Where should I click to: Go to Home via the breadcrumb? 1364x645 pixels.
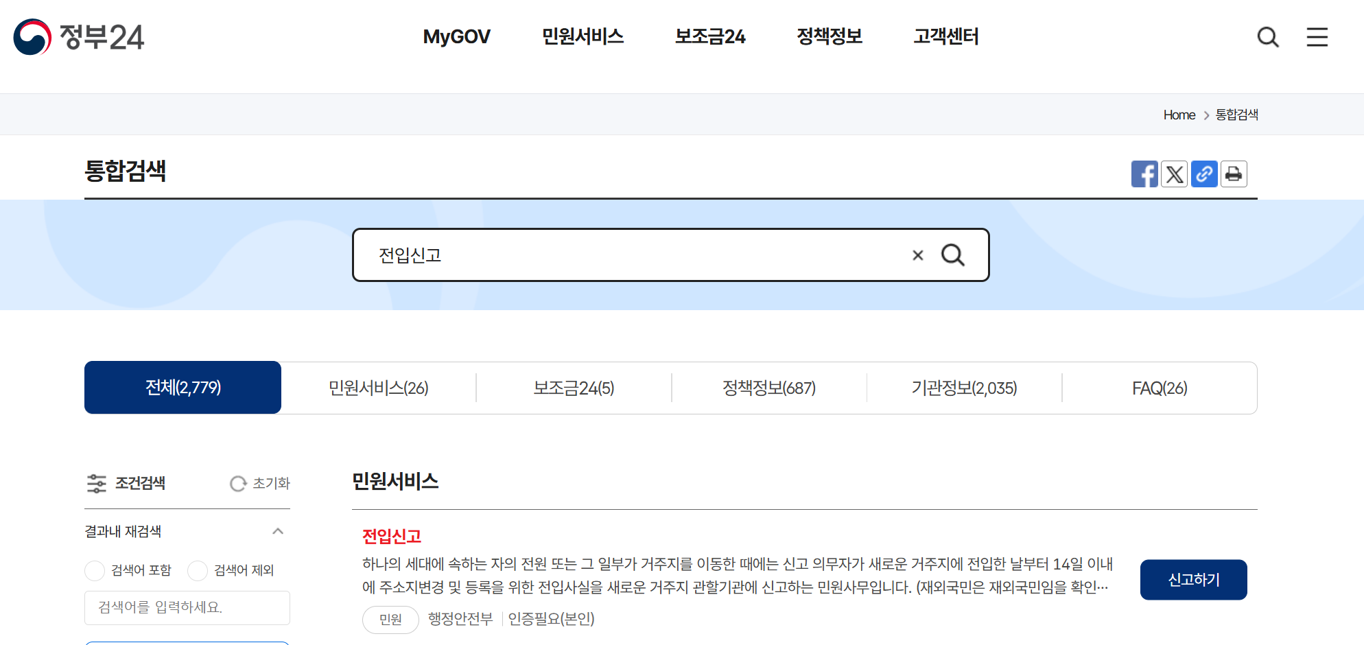pos(1179,115)
